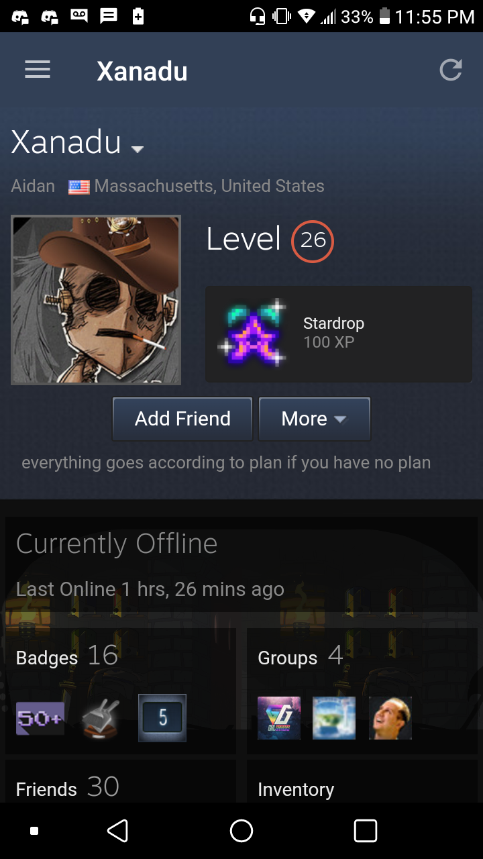The width and height of the screenshot is (483, 859).
Task: Tap the Android home circle button
Action: tap(241, 831)
